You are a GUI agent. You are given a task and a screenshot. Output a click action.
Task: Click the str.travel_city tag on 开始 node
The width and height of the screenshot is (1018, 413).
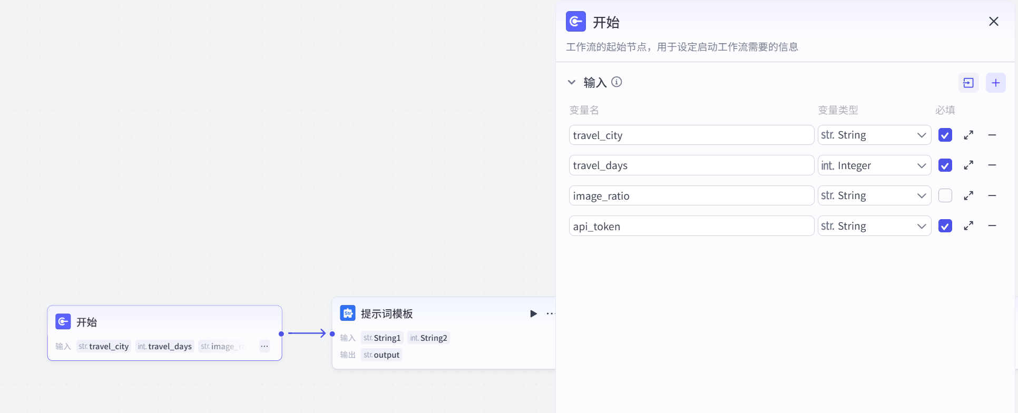[x=104, y=346]
